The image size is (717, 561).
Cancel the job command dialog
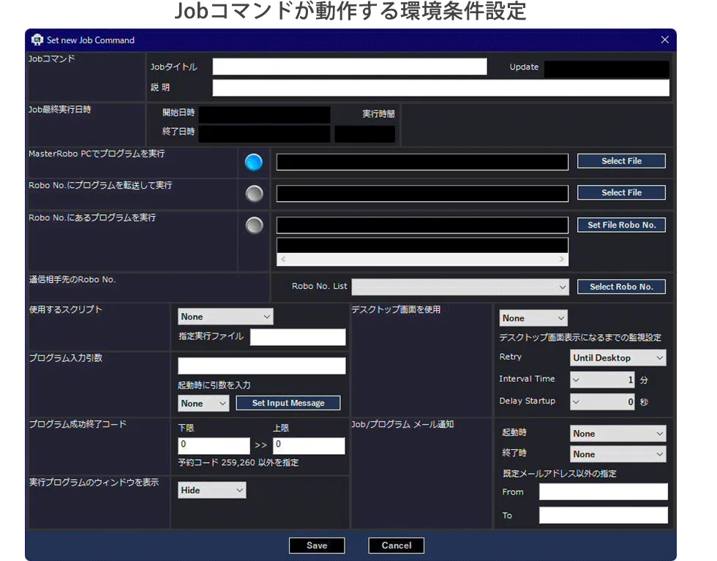pos(397,546)
